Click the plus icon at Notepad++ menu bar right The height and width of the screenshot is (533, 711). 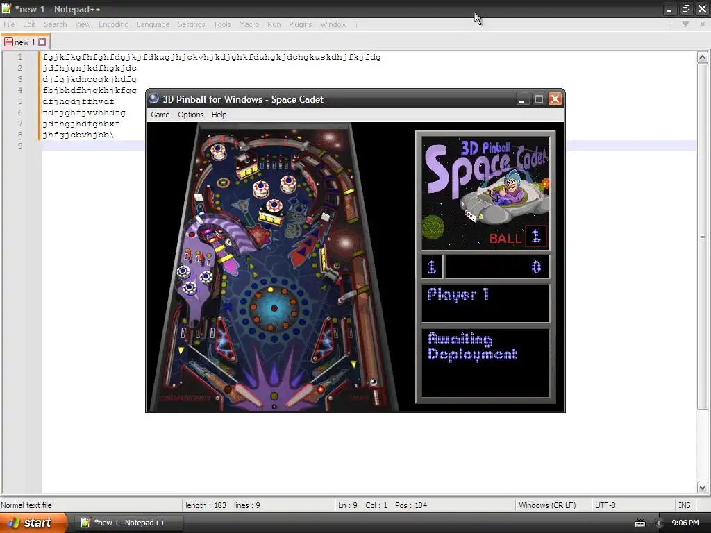pos(669,24)
